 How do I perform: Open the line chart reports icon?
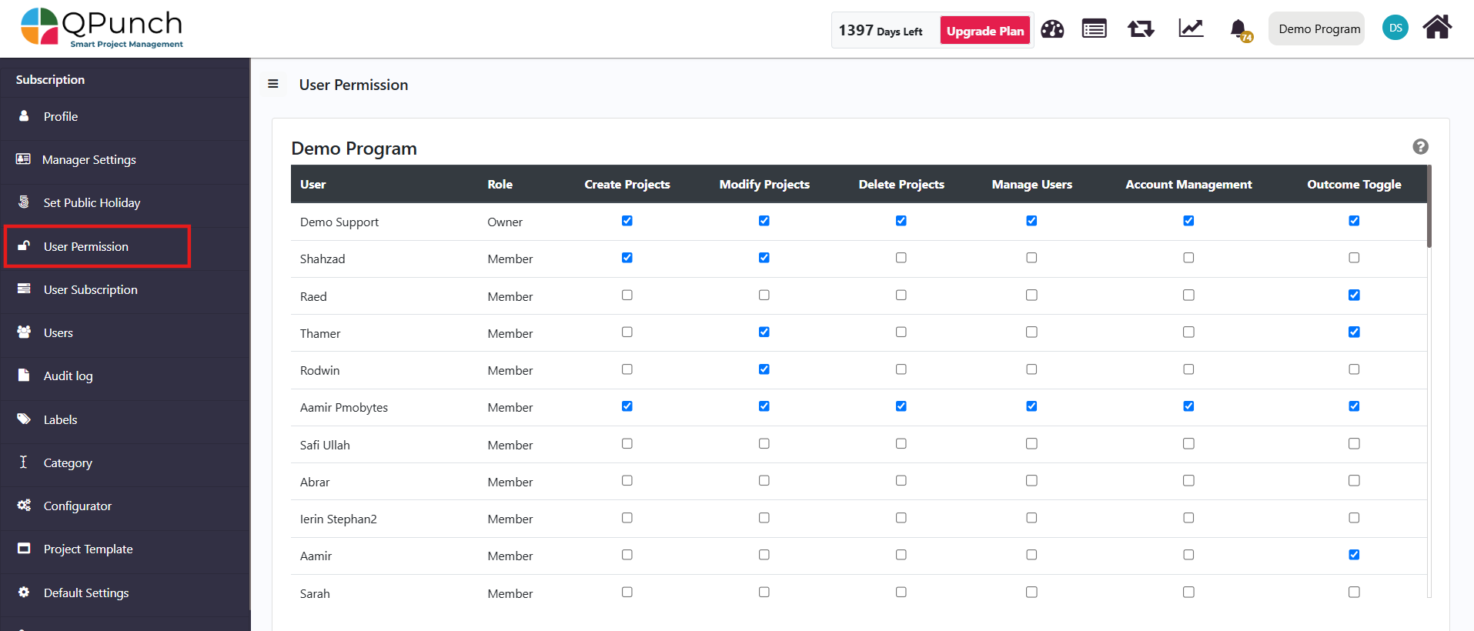(1191, 29)
